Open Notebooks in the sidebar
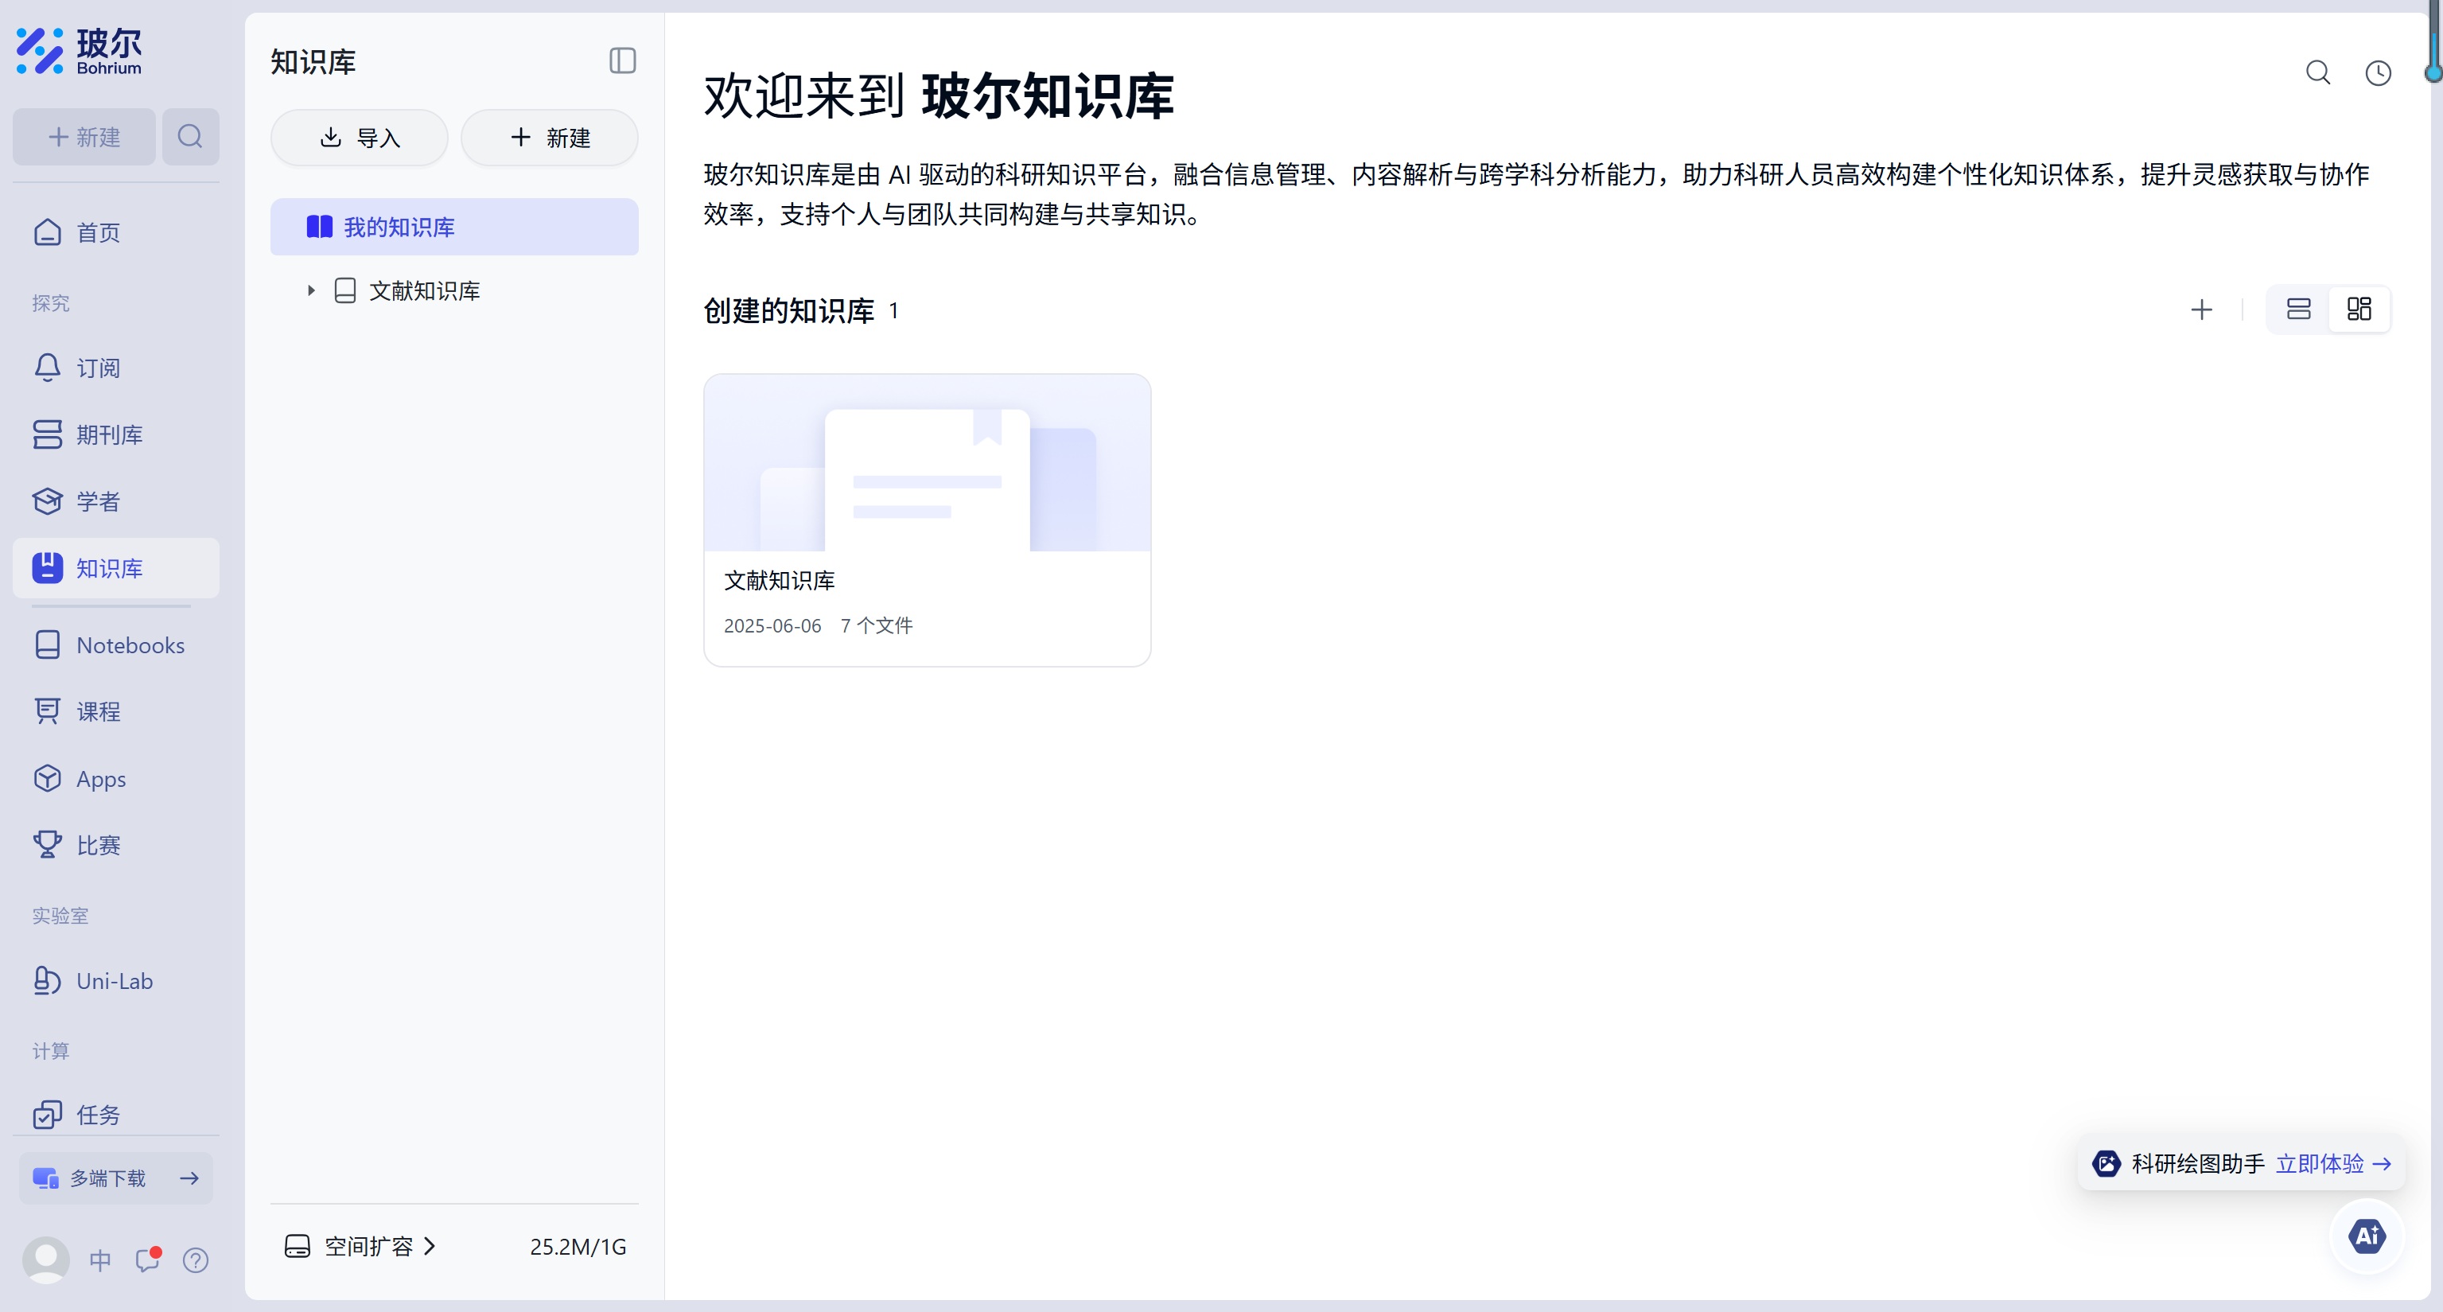2443x1312 pixels. 115,645
